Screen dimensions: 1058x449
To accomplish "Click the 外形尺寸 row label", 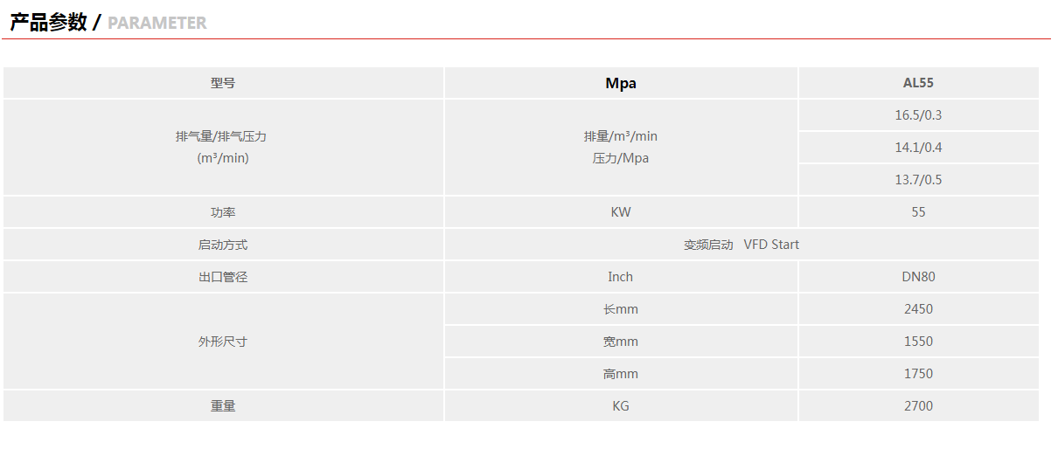I will click(223, 342).
